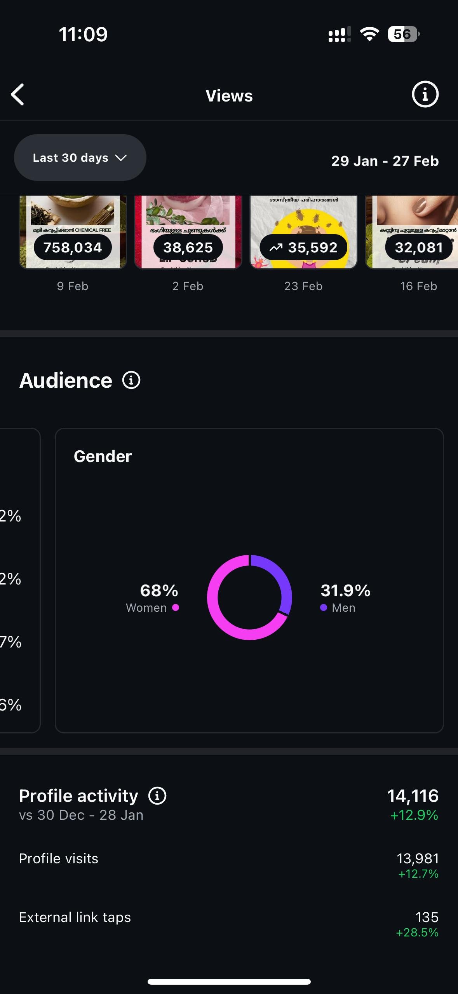
Task: Open the 23 Feb post thumbnail
Action: click(x=303, y=232)
